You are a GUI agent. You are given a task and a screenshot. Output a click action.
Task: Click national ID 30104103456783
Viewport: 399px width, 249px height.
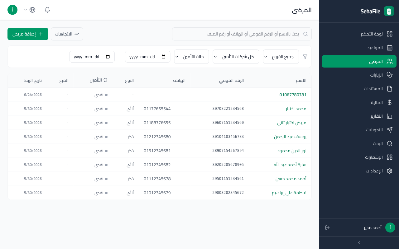228,137
